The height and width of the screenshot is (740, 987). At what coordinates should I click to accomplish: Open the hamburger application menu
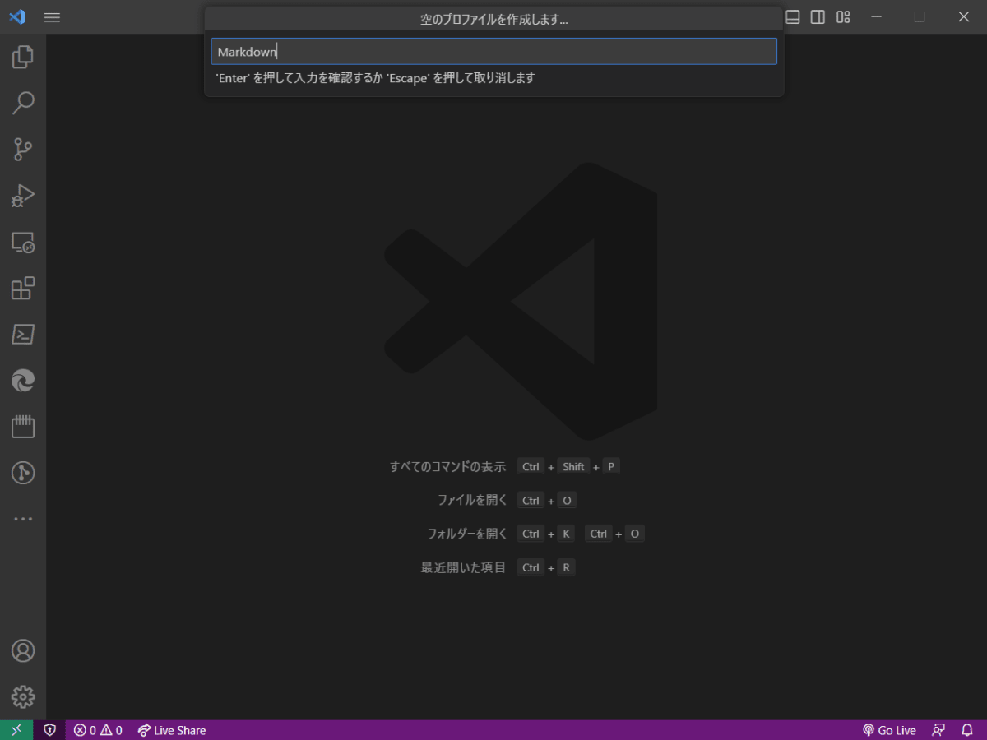click(x=52, y=17)
